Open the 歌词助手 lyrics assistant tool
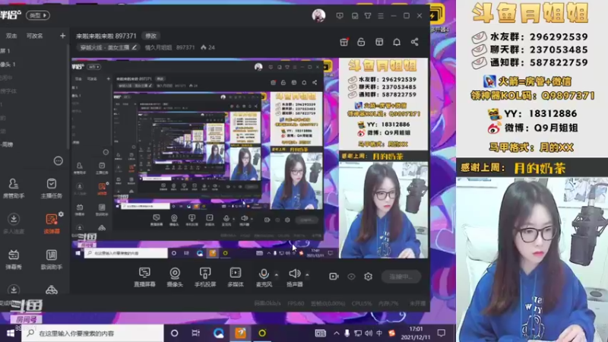 click(52, 259)
